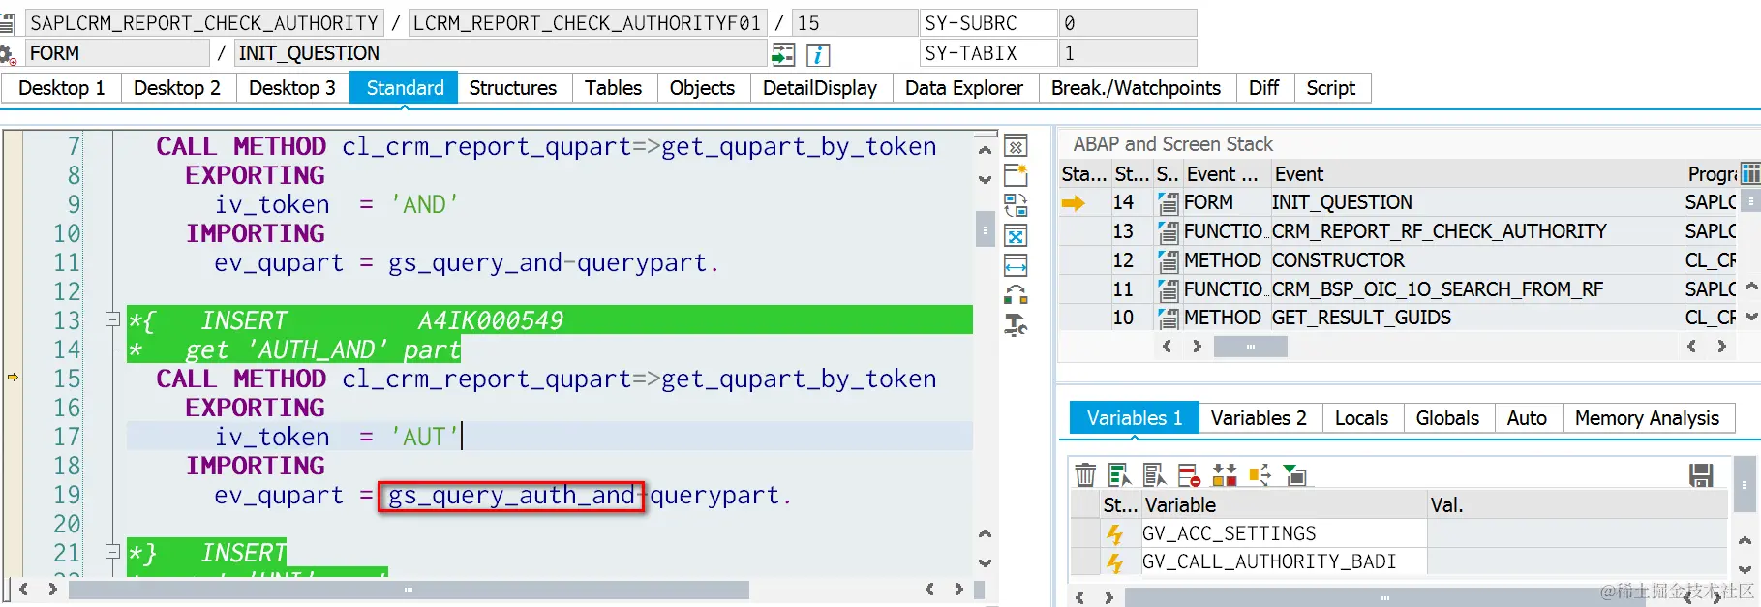Click the gray deselect rows icon
This screenshot has height=607, width=1761.
pyautogui.click(x=1154, y=474)
